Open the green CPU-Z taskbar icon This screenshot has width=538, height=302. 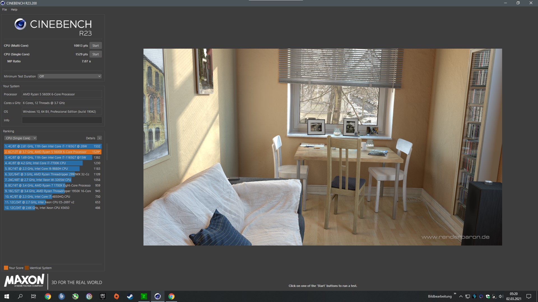[144, 296]
